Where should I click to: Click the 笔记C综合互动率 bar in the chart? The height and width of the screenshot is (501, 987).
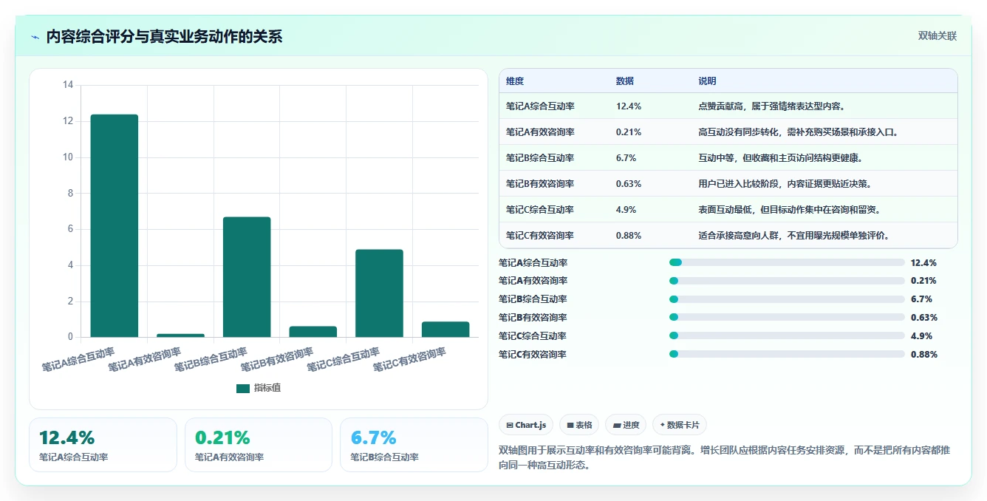tap(379, 293)
